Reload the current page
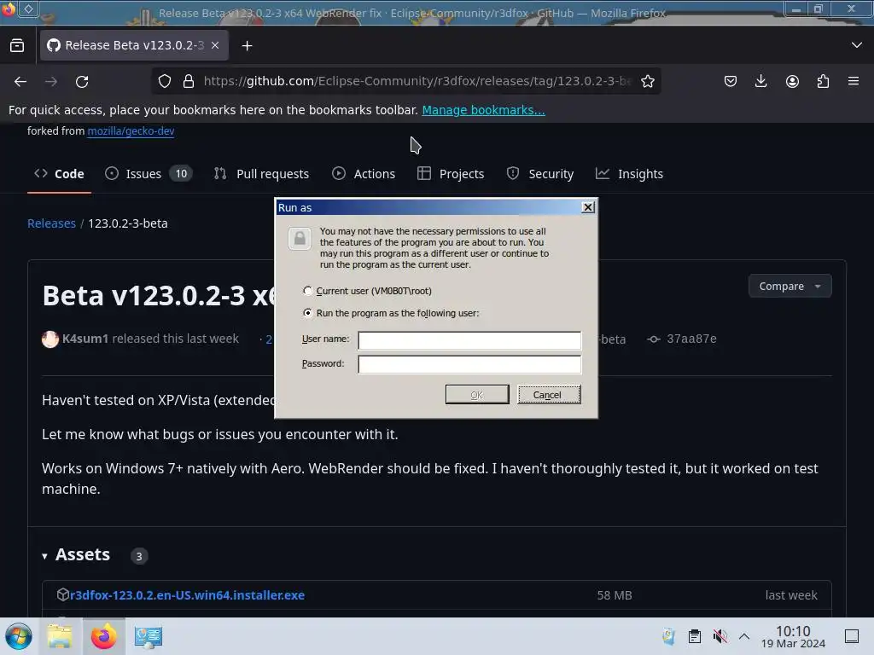874x655 pixels. pyautogui.click(x=82, y=81)
